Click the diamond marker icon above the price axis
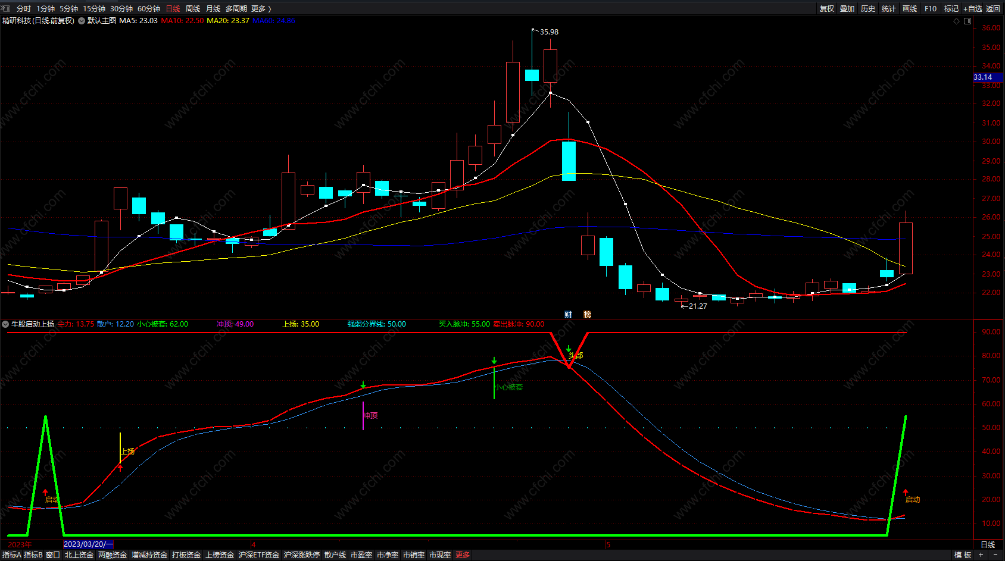The image size is (1005, 561). pos(957,21)
